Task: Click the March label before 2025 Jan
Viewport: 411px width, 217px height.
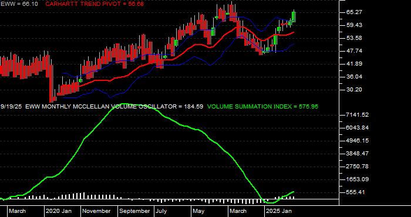Action: pos(238,211)
